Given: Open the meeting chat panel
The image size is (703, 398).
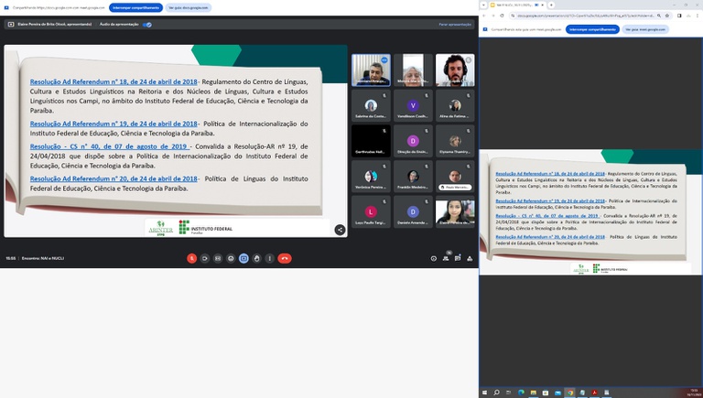Looking at the screenshot, I should pyautogui.click(x=458, y=259).
